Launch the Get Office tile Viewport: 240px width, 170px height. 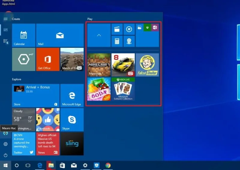48,59
